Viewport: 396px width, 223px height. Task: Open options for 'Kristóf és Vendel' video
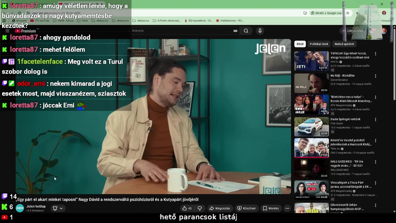pyautogui.click(x=376, y=141)
